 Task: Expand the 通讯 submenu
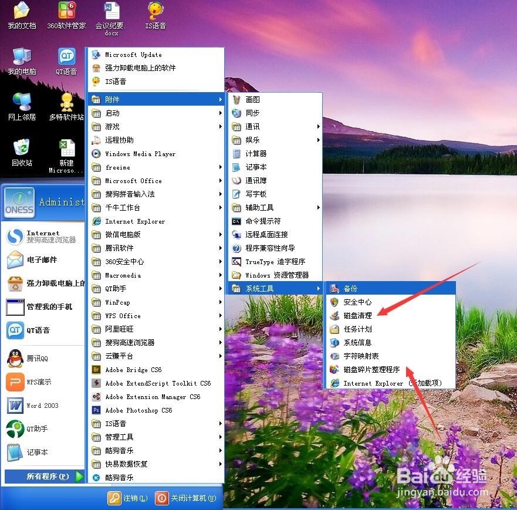[275, 127]
